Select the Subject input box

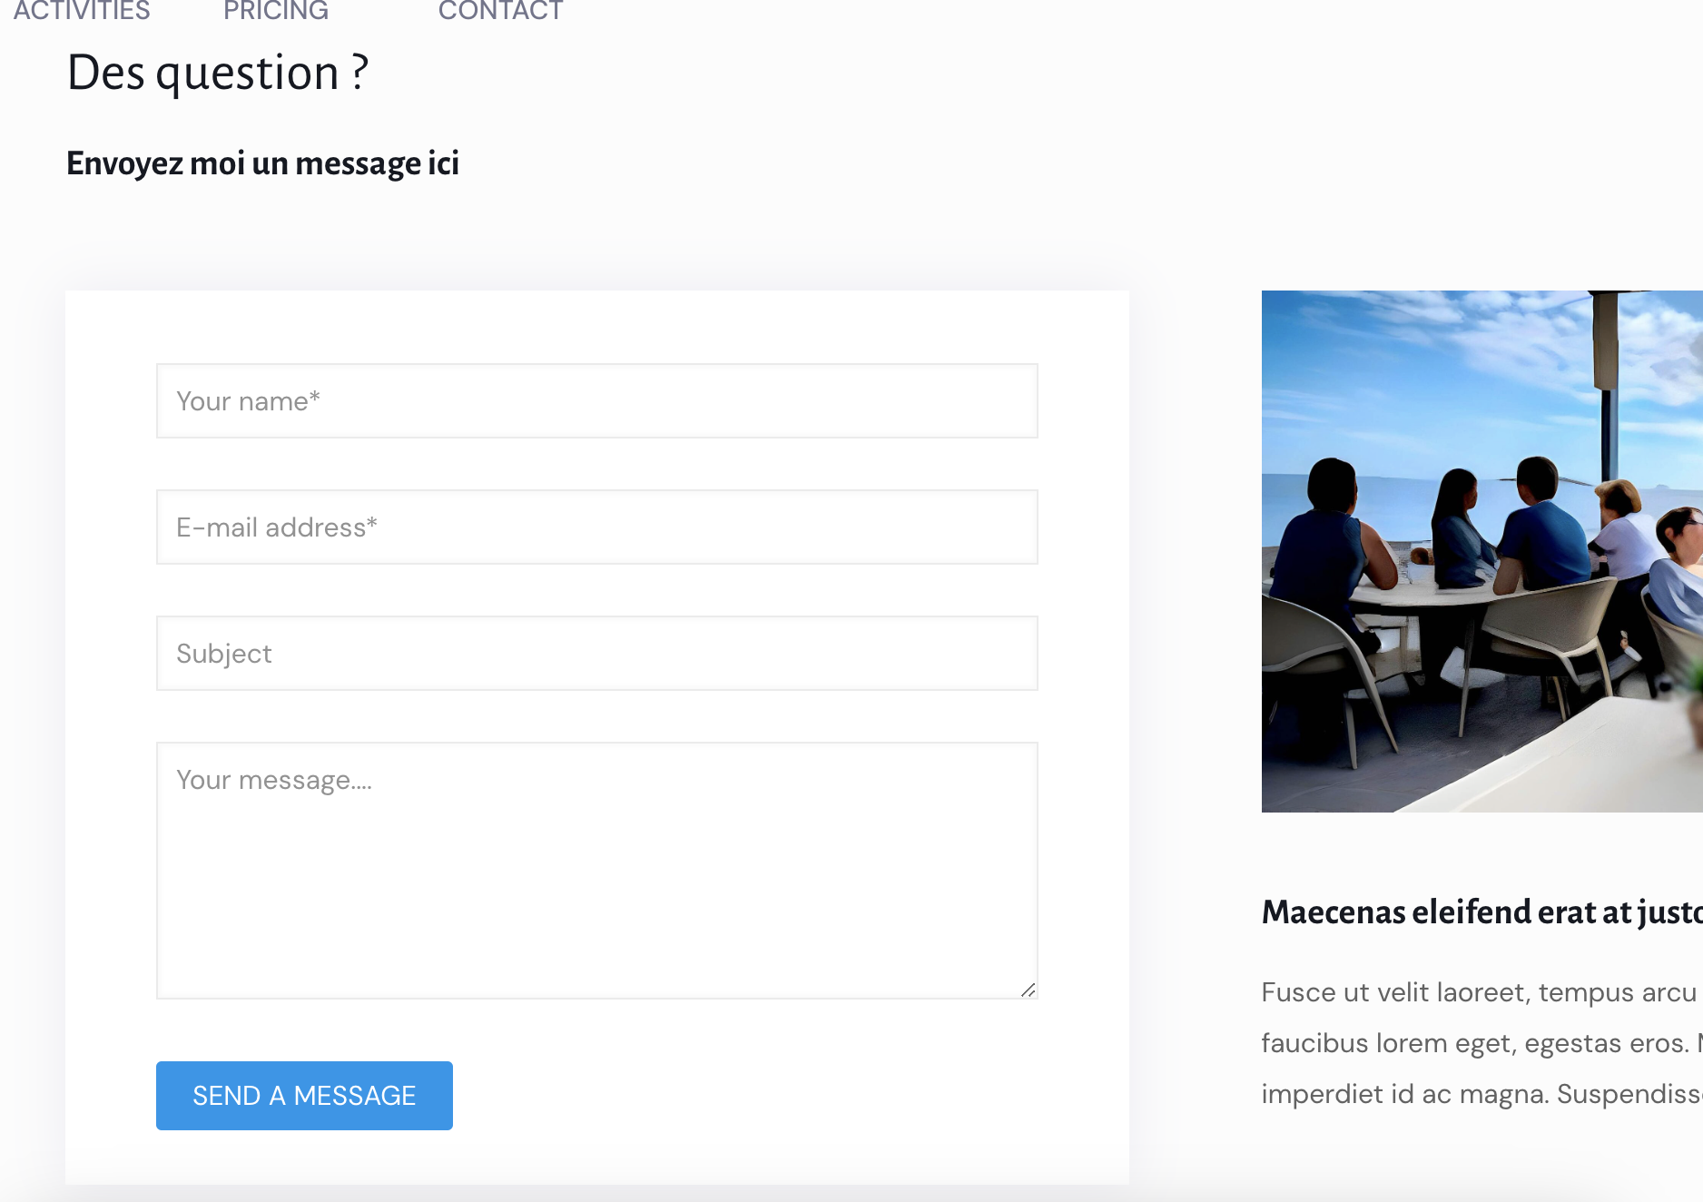[596, 654]
